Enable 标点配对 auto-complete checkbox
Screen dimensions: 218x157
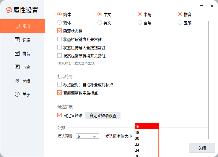(x=59, y=84)
